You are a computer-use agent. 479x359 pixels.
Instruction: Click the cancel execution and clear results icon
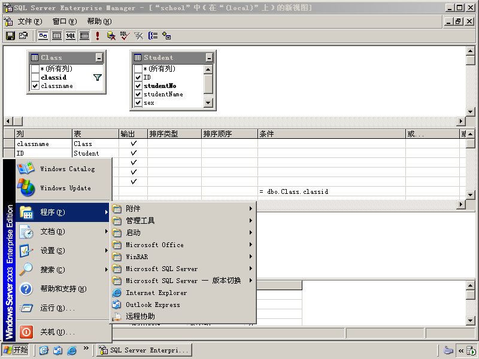(111, 36)
